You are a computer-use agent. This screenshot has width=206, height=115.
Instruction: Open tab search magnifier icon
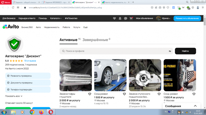coord(187,2)
